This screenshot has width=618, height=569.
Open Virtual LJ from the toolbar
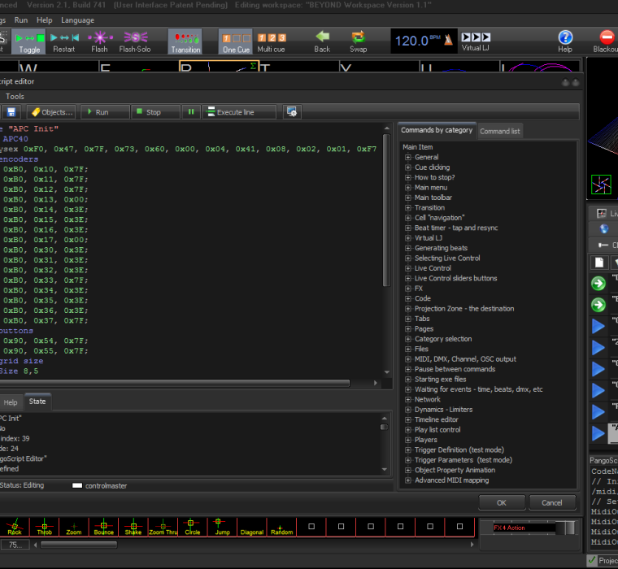pos(476,41)
